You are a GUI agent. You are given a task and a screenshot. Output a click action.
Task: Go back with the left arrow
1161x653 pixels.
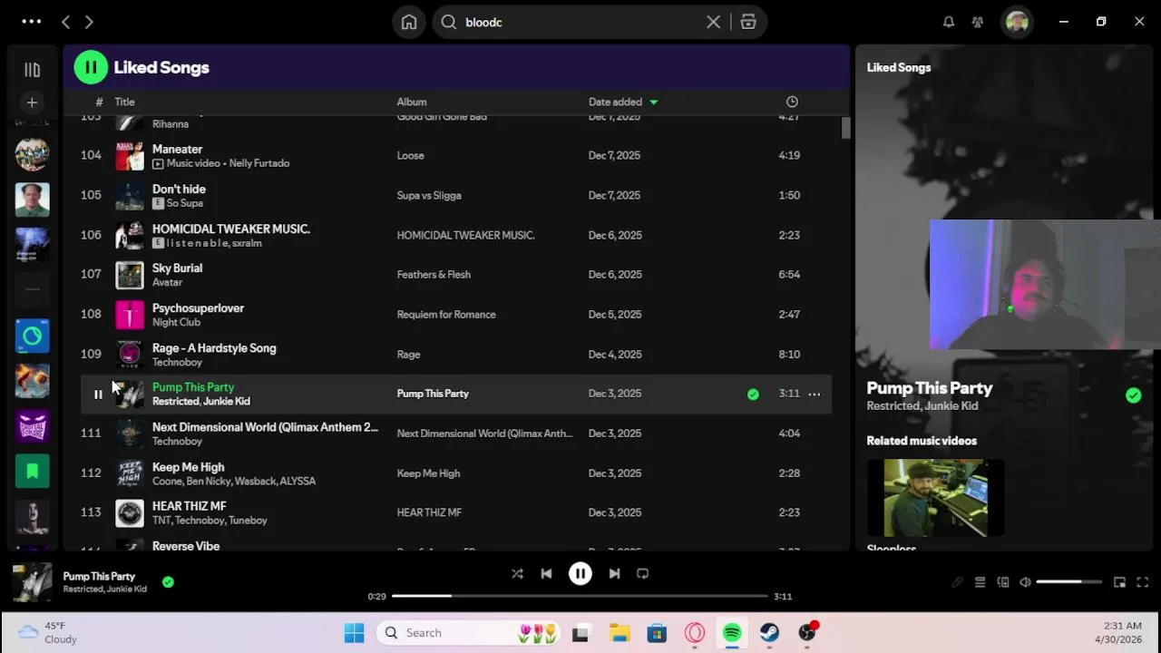[x=66, y=22]
